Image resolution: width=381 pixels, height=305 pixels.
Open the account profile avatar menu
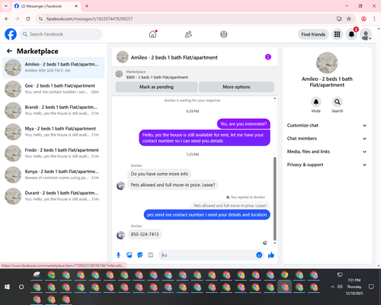pos(366,34)
